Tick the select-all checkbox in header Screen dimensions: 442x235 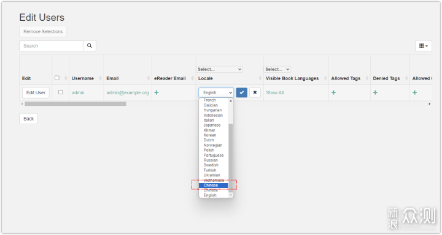[57, 78]
